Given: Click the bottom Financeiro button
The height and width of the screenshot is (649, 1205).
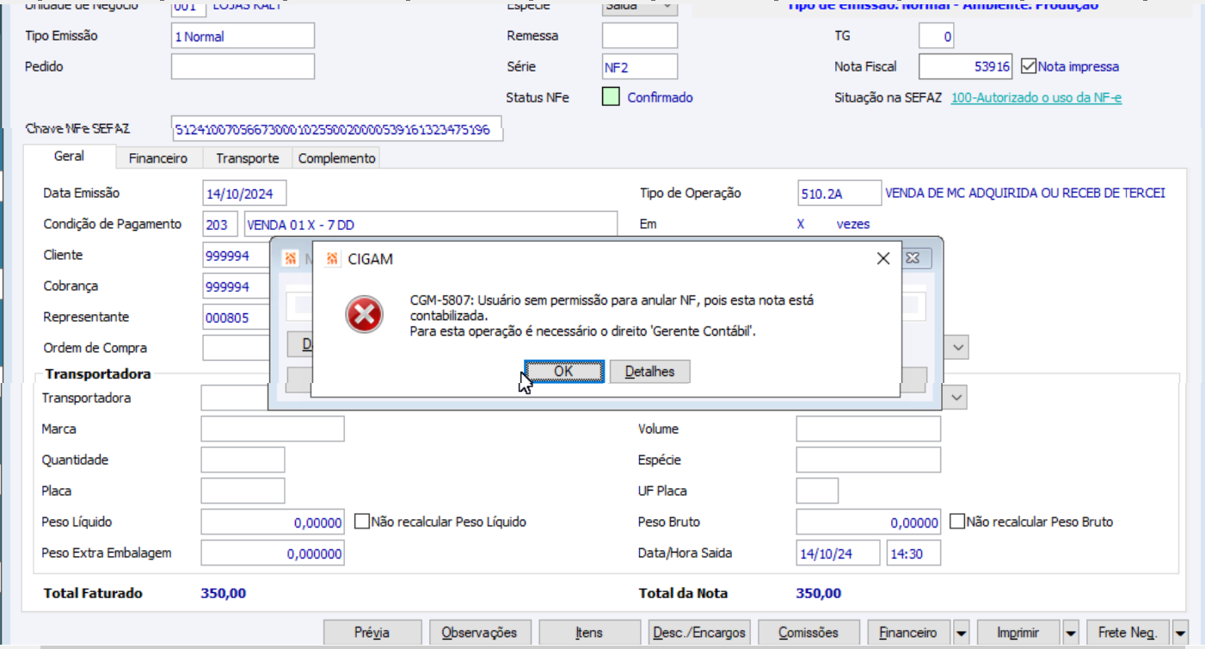Looking at the screenshot, I should point(908,633).
